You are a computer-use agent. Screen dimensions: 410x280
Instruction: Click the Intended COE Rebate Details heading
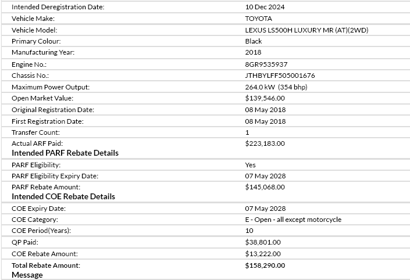(63, 197)
